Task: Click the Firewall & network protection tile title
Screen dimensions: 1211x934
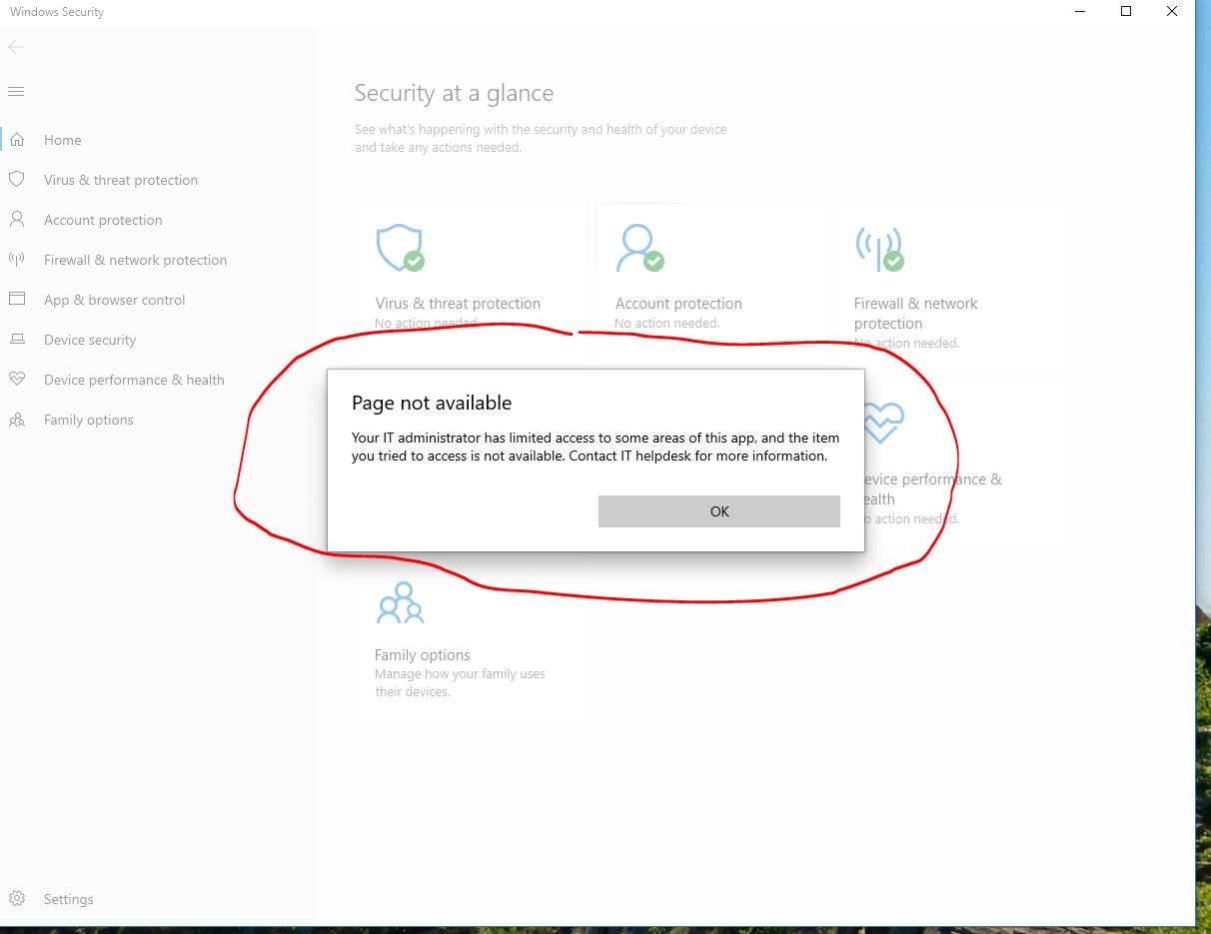Action: pos(915,314)
